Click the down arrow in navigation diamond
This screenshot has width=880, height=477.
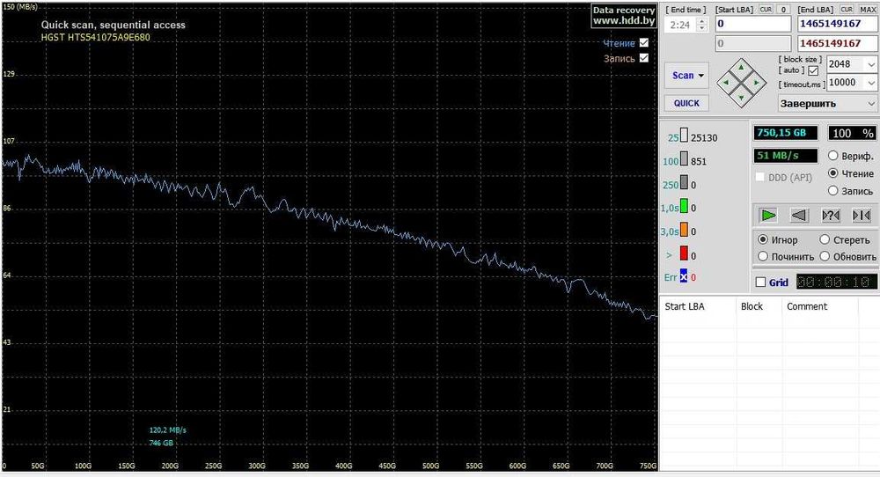click(x=741, y=99)
